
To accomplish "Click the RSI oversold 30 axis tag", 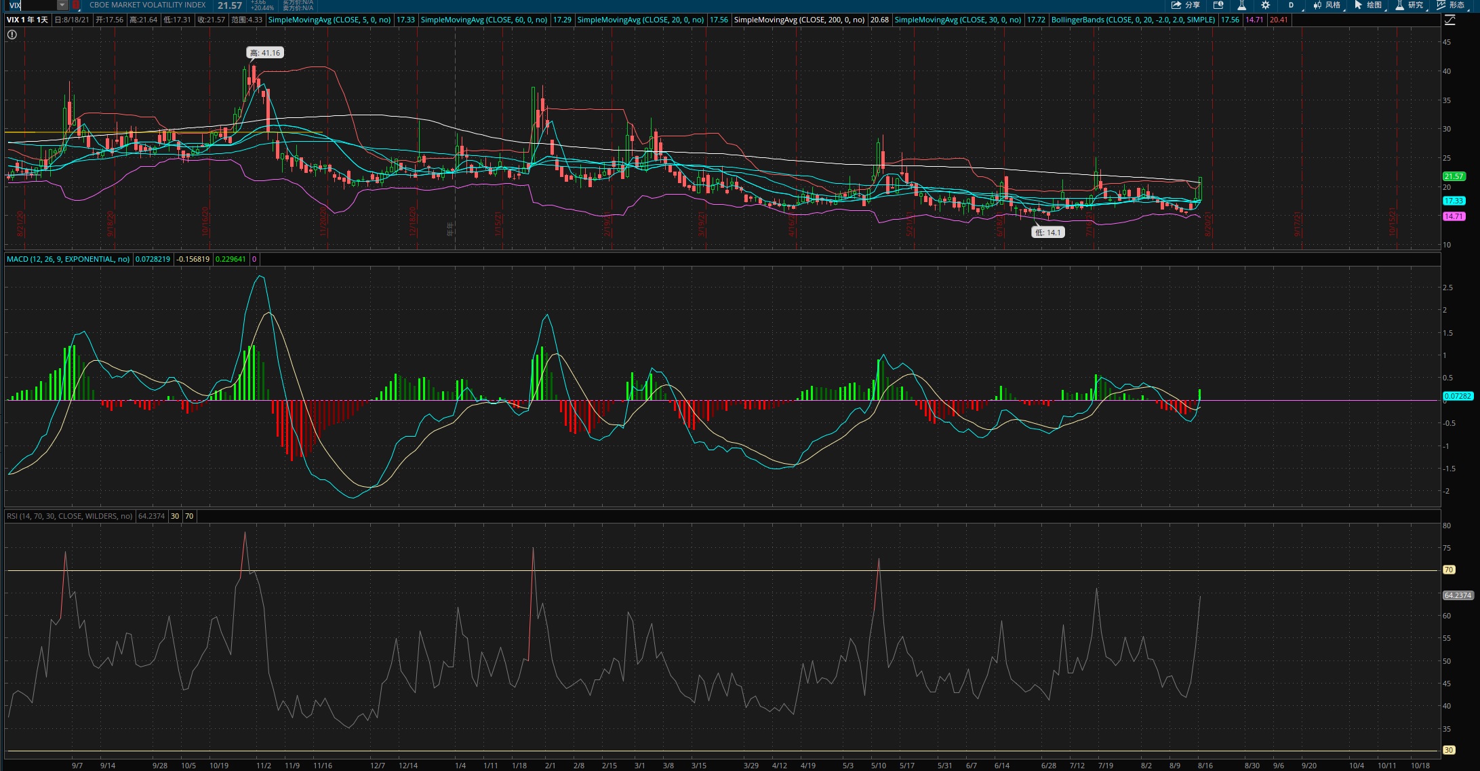I will coord(1449,750).
